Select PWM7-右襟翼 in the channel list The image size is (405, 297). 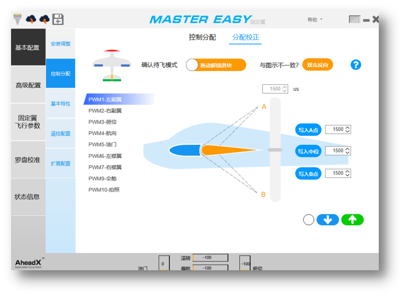pyautogui.click(x=105, y=167)
